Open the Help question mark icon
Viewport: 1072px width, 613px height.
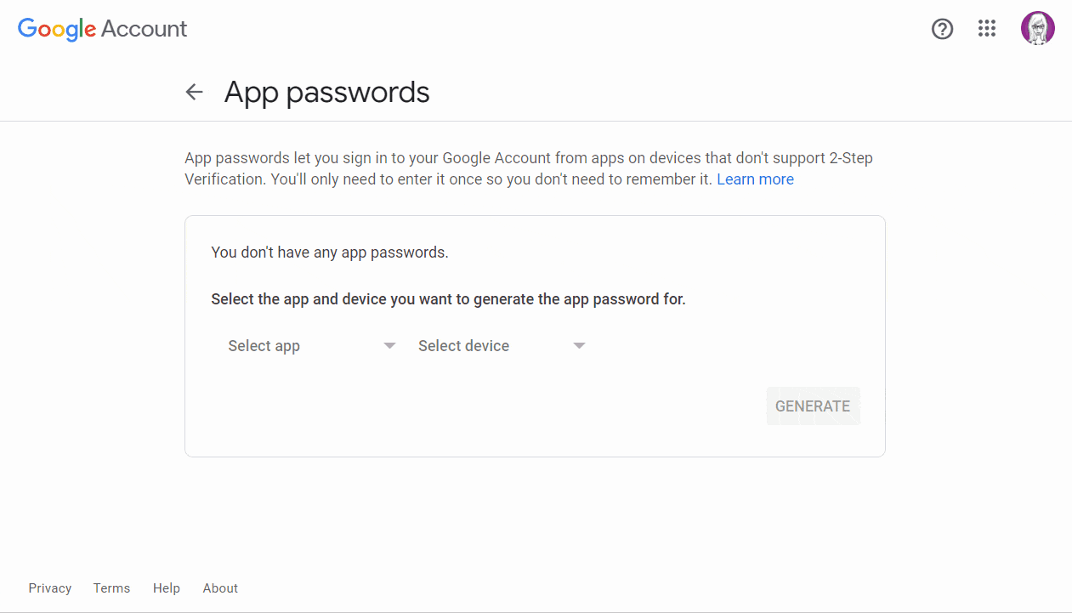pyautogui.click(x=942, y=29)
